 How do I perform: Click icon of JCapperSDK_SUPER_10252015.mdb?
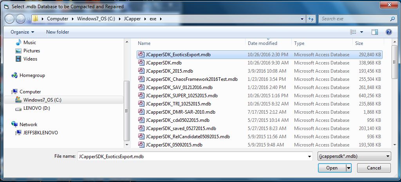coord(141,96)
